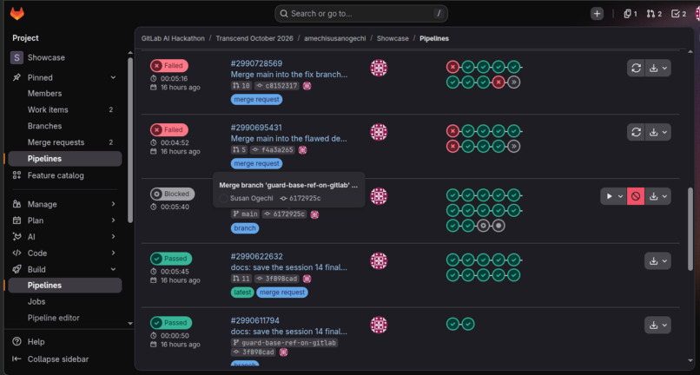Image resolution: width=700 pixels, height=375 pixels.
Task: Open Feature catalog in sidebar
Action: (x=65, y=175)
